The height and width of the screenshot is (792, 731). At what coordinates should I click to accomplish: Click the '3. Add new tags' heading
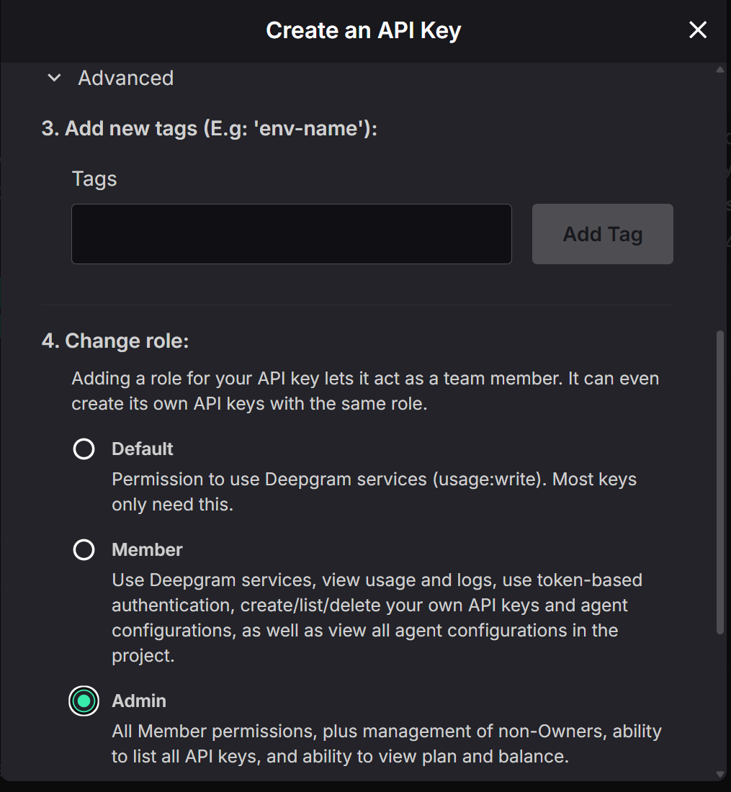[209, 128]
